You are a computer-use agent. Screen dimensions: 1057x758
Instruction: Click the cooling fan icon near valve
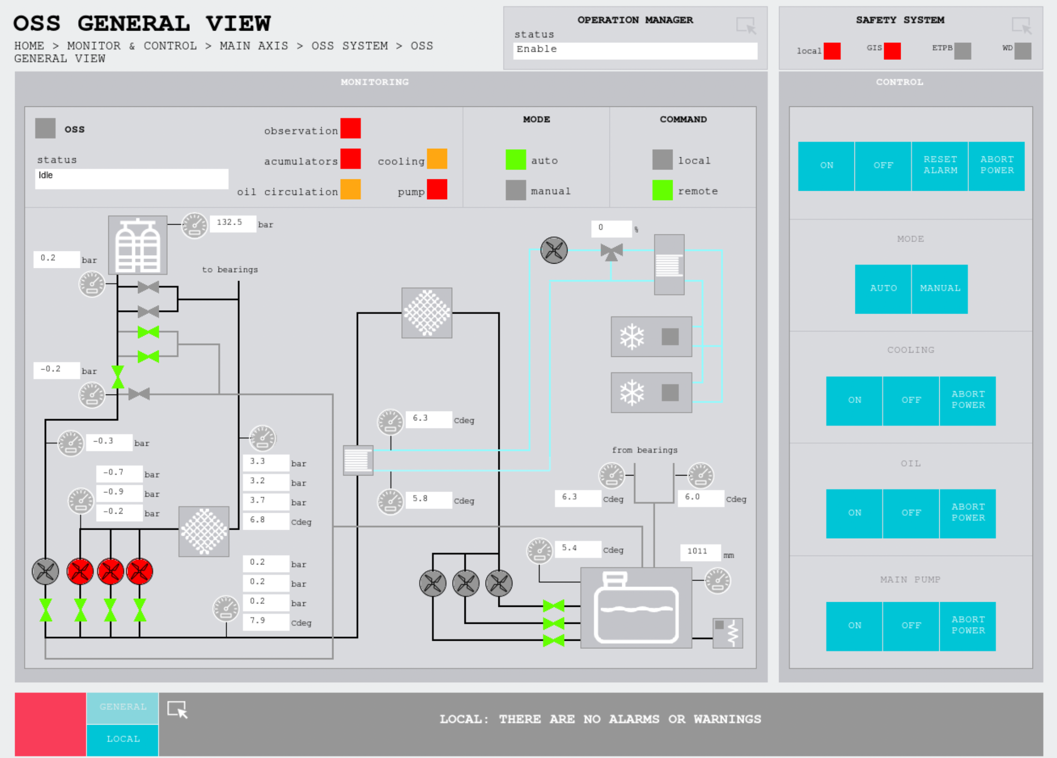pyautogui.click(x=554, y=250)
